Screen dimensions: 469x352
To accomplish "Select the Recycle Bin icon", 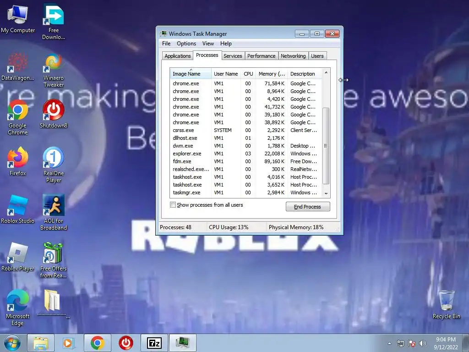I will 446,305.
